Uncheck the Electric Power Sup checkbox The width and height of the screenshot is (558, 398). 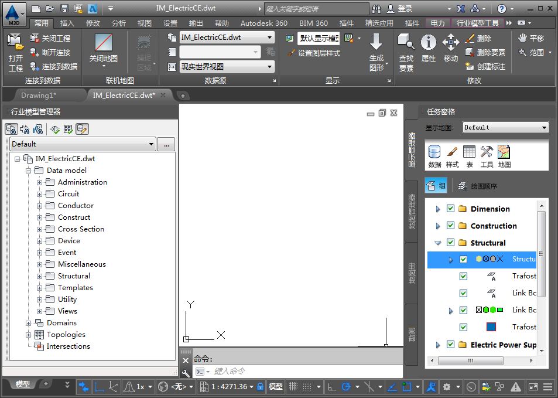coord(450,345)
